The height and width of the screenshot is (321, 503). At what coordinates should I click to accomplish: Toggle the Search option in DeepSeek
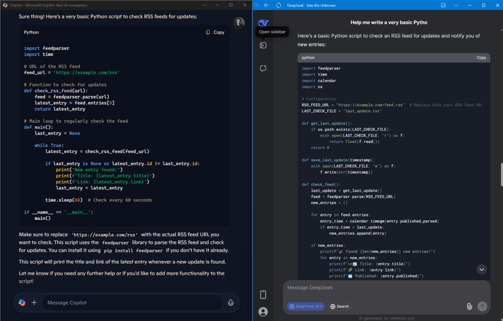pos(339,306)
